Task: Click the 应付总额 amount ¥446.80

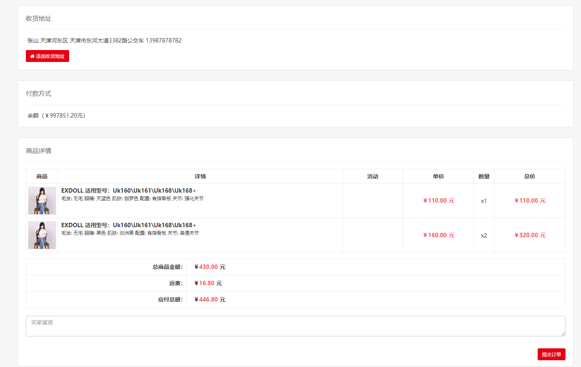Action: [209, 299]
